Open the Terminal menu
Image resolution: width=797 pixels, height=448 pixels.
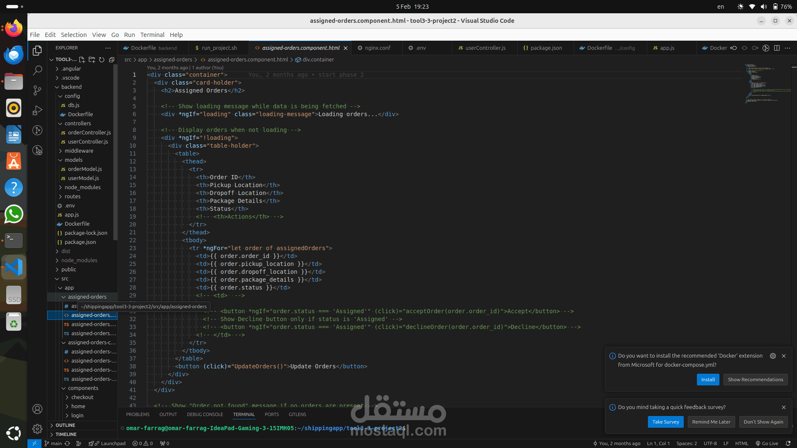coord(152,35)
